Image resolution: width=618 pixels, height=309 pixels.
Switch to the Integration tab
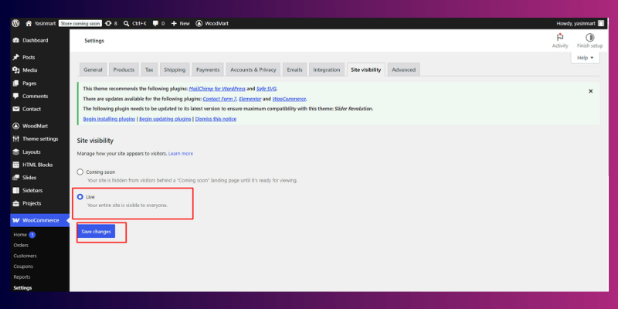(x=326, y=70)
